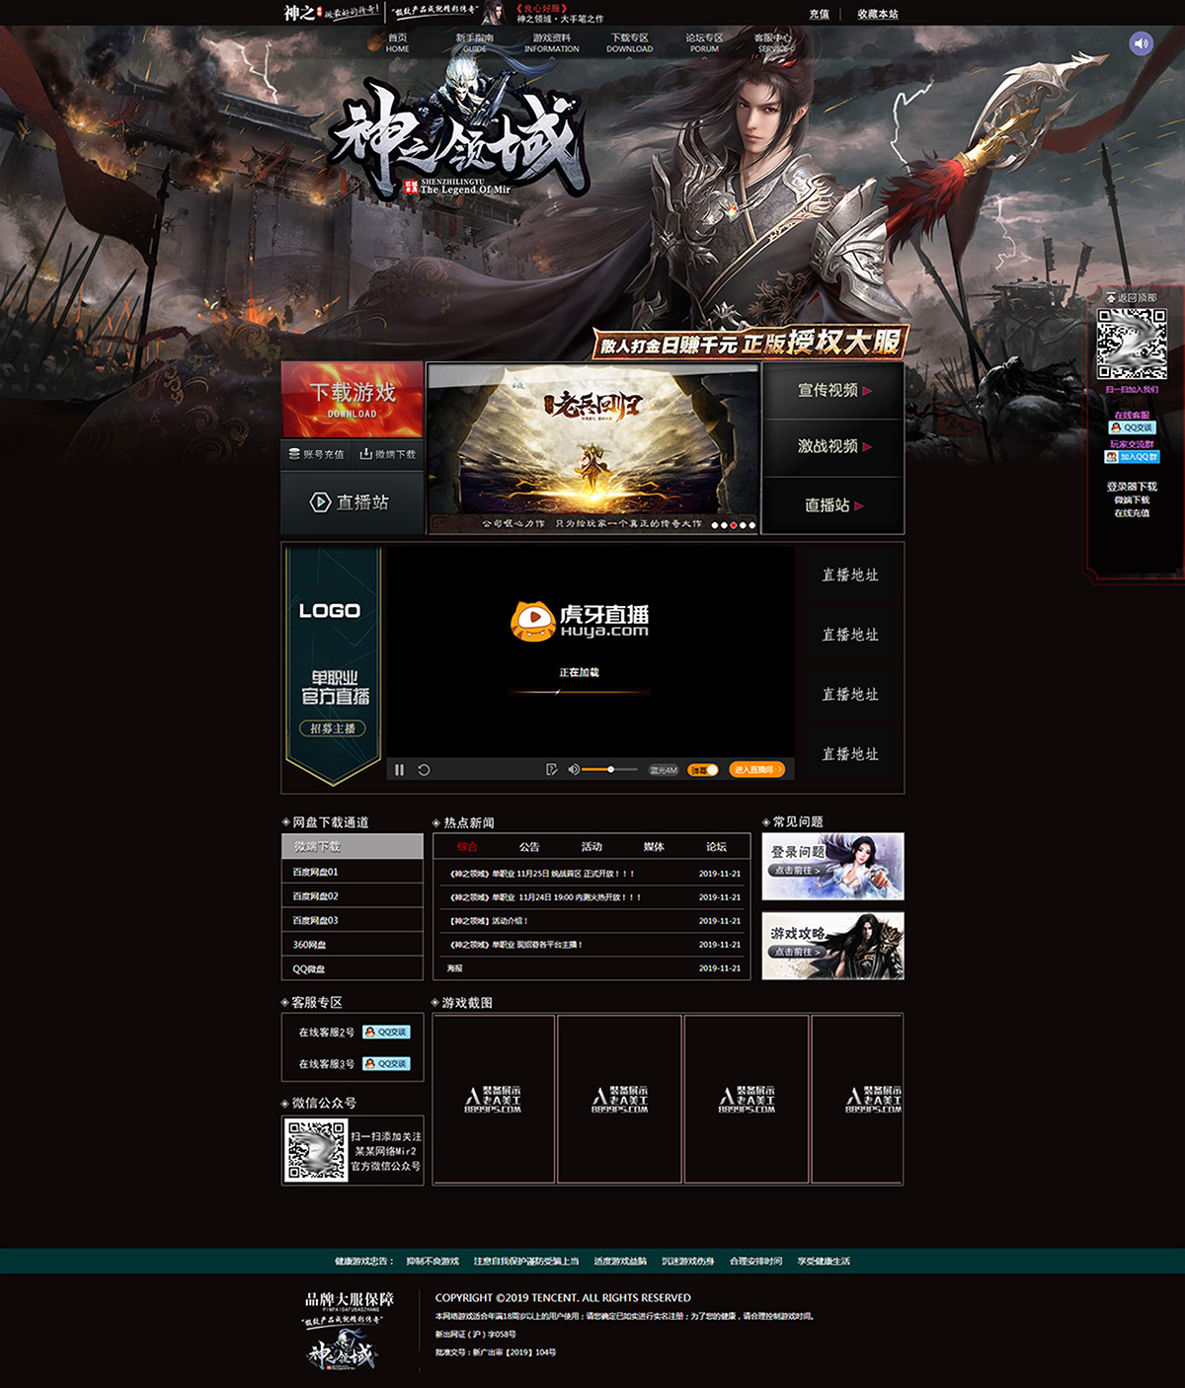The image size is (1185, 1388).
Task: Open the first game screenshot thumbnail
Action: coord(493,1099)
